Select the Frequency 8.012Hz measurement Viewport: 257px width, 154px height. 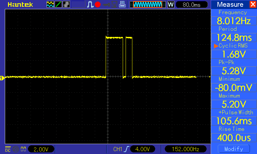(x=234, y=21)
